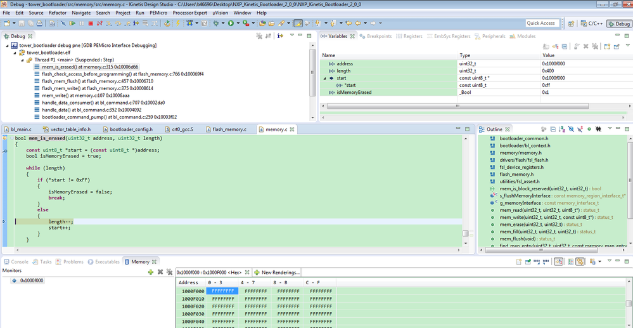This screenshot has width=633, height=328.
Task: Click the Print icon in toolbar
Action: (39, 23)
